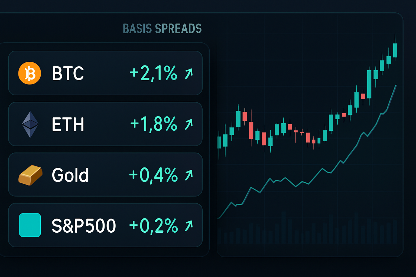
Task: Select the S&P500 asset label
Action: pyautogui.click(x=84, y=226)
